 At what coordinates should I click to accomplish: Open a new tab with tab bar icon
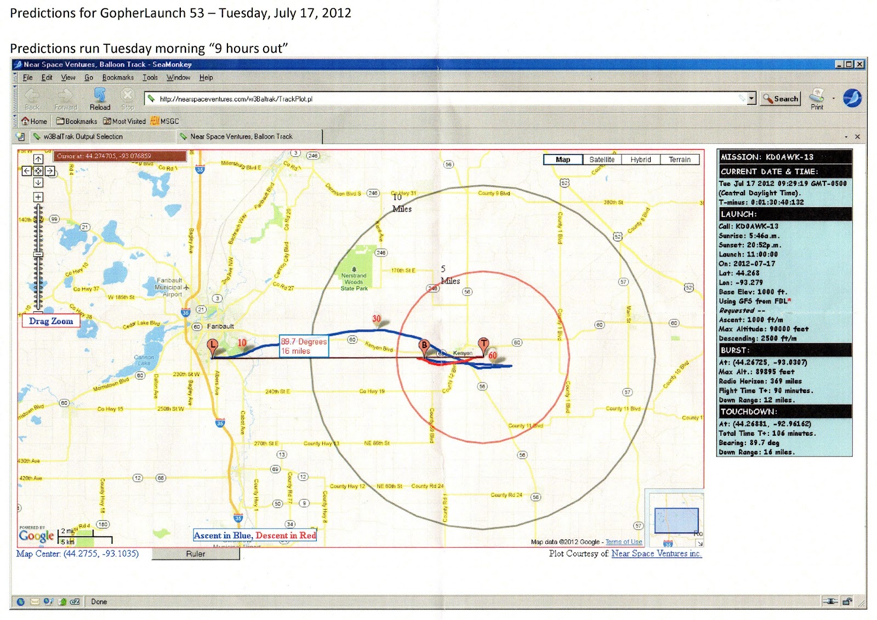pos(21,136)
